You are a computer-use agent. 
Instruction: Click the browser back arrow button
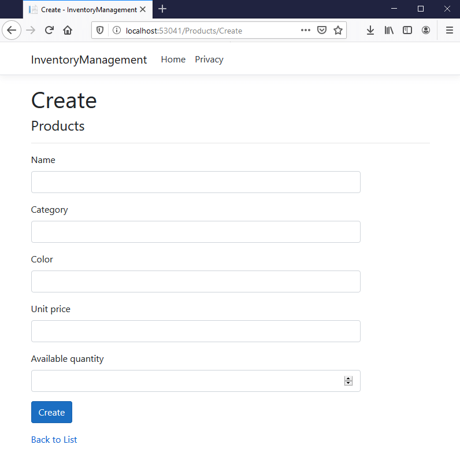click(x=12, y=31)
